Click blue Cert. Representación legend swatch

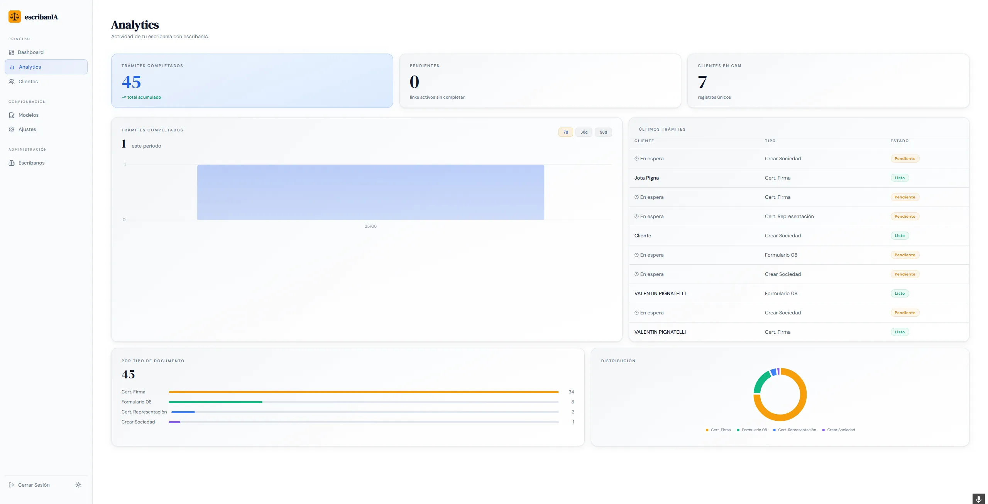coord(774,430)
